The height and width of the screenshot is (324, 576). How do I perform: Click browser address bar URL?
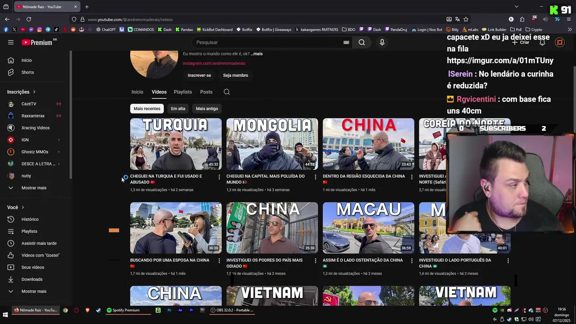click(x=130, y=19)
